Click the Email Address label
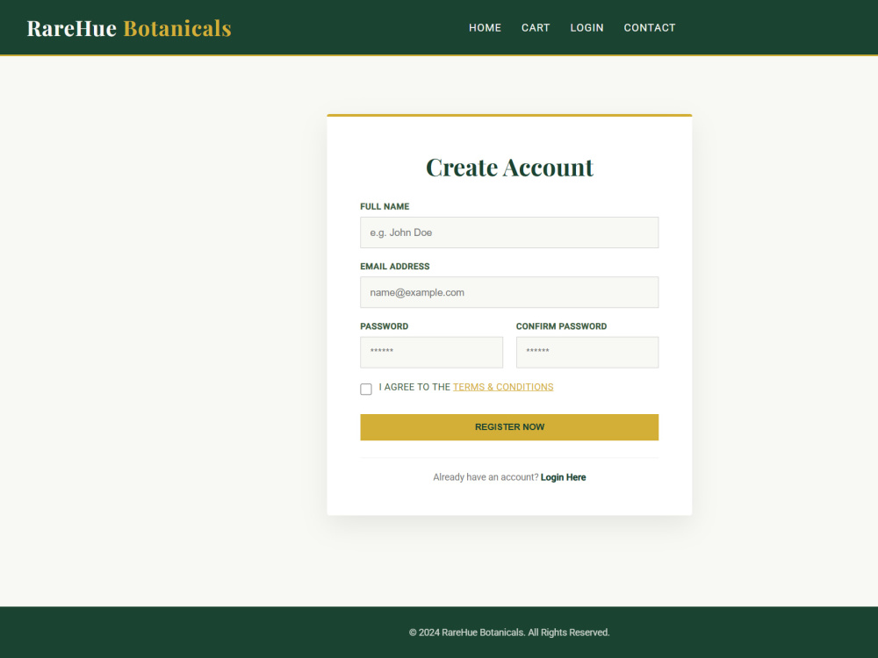This screenshot has height=658, width=878. click(395, 267)
